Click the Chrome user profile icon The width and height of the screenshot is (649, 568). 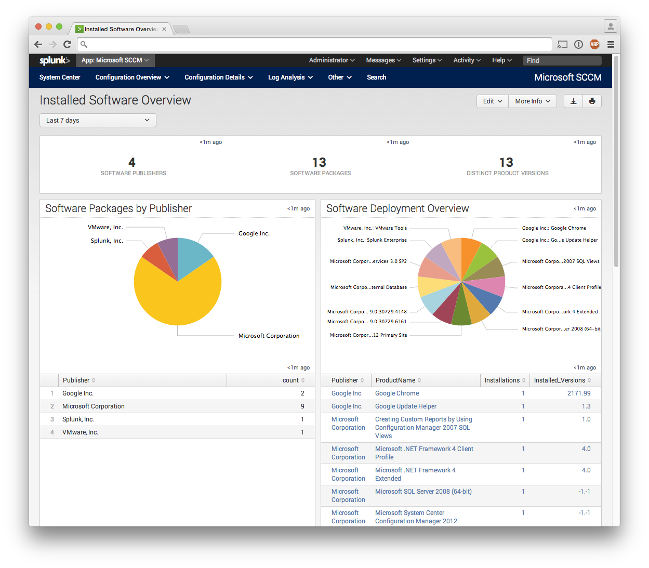(x=611, y=26)
